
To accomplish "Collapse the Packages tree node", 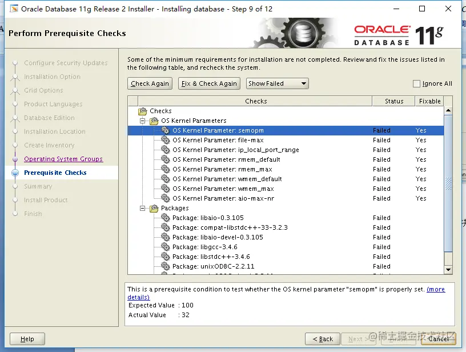I will (x=143, y=208).
